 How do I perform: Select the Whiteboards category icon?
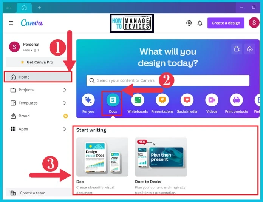click(x=138, y=100)
